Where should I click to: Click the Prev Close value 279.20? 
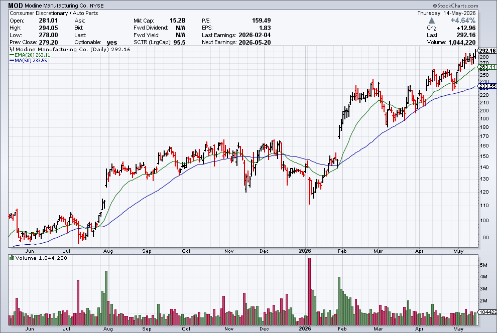[x=48, y=43]
